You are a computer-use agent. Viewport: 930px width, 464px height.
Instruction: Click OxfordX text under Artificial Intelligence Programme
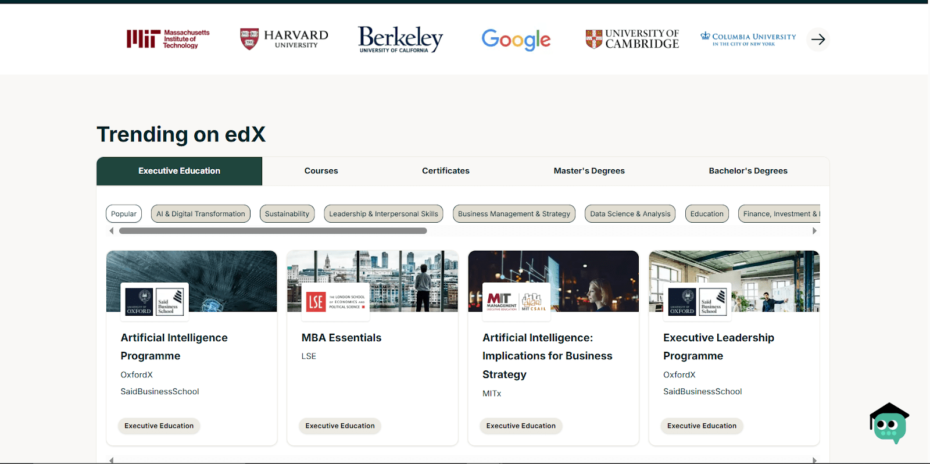coord(137,375)
